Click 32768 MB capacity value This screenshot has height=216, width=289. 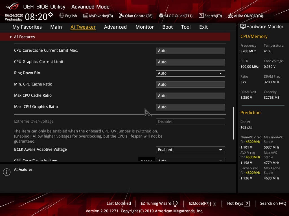tap(272, 98)
